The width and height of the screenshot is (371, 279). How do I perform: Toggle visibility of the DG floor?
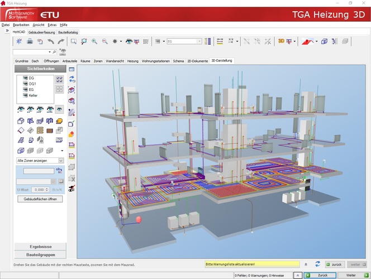pos(25,78)
